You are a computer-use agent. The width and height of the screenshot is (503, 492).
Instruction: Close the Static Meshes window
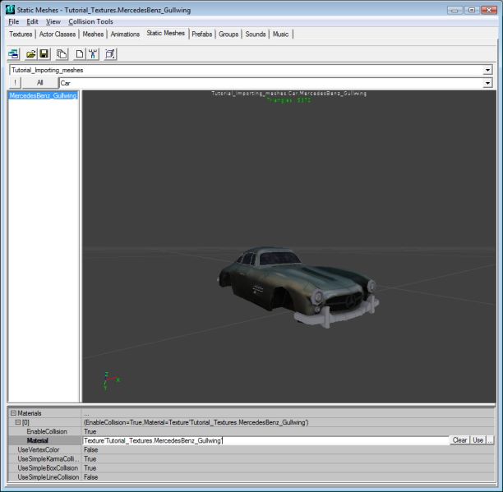tap(489, 10)
